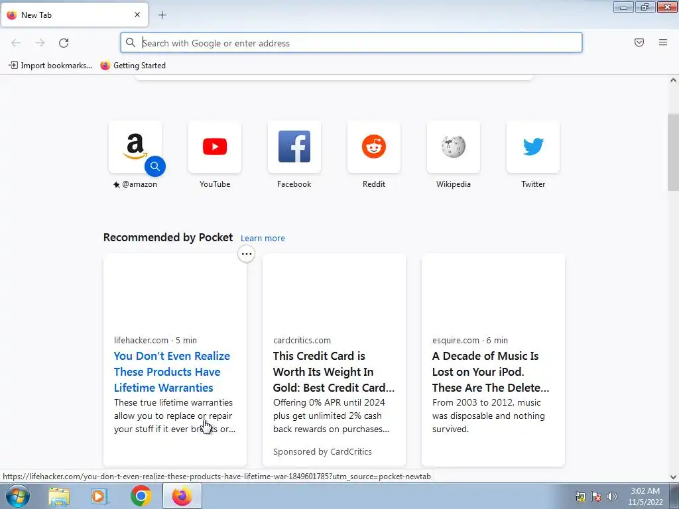
Task: Click the Save to Pocket toolbar icon
Action: click(x=639, y=42)
